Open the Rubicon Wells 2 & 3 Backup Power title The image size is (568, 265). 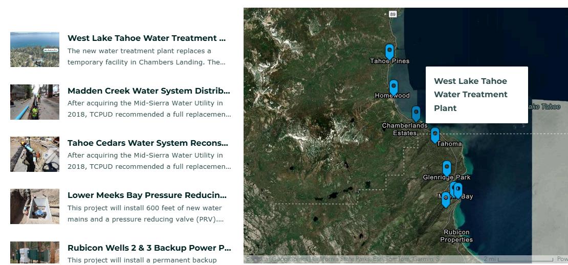149,248
